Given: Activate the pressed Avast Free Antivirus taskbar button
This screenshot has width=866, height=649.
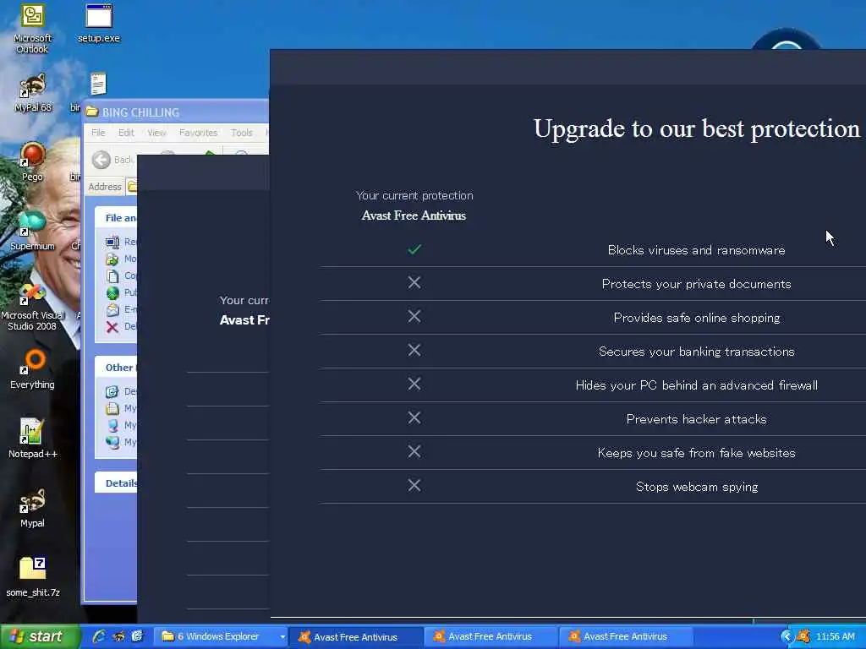Looking at the screenshot, I should 356,637.
